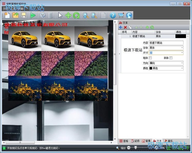Open the 颜色 color dropdown
Image resolution: width=192 pixels, height=153 pixels.
click(x=182, y=68)
